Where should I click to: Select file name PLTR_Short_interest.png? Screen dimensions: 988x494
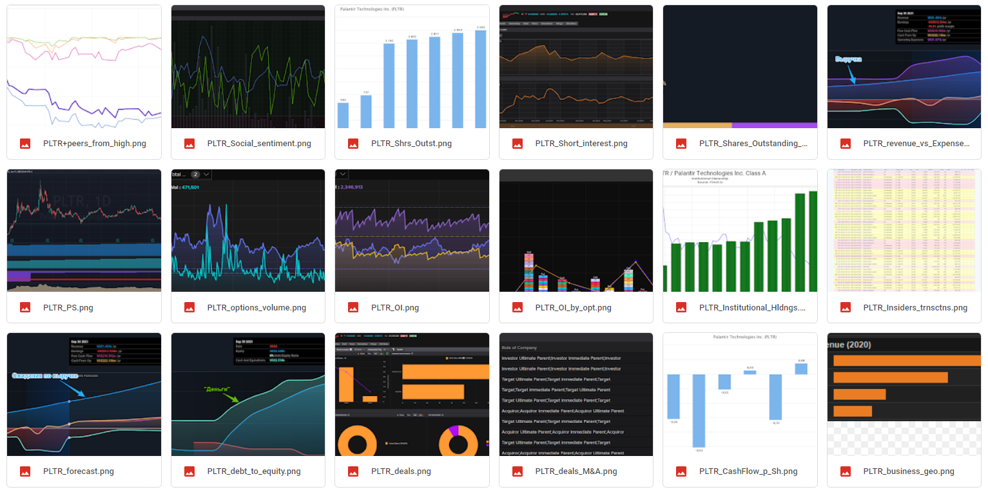tap(581, 144)
